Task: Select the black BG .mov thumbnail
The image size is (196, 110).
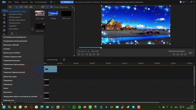Action: point(66,13)
